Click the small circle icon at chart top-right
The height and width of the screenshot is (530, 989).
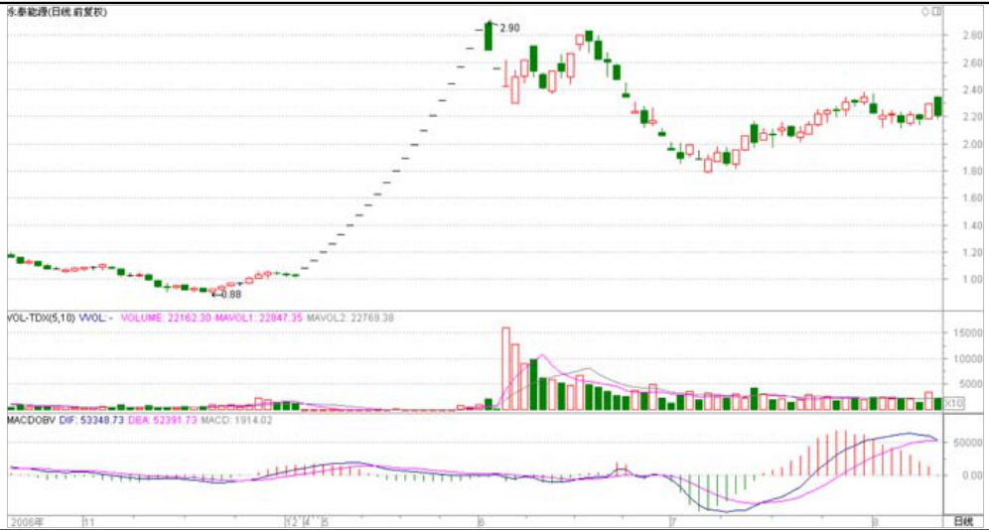tap(924, 11)
